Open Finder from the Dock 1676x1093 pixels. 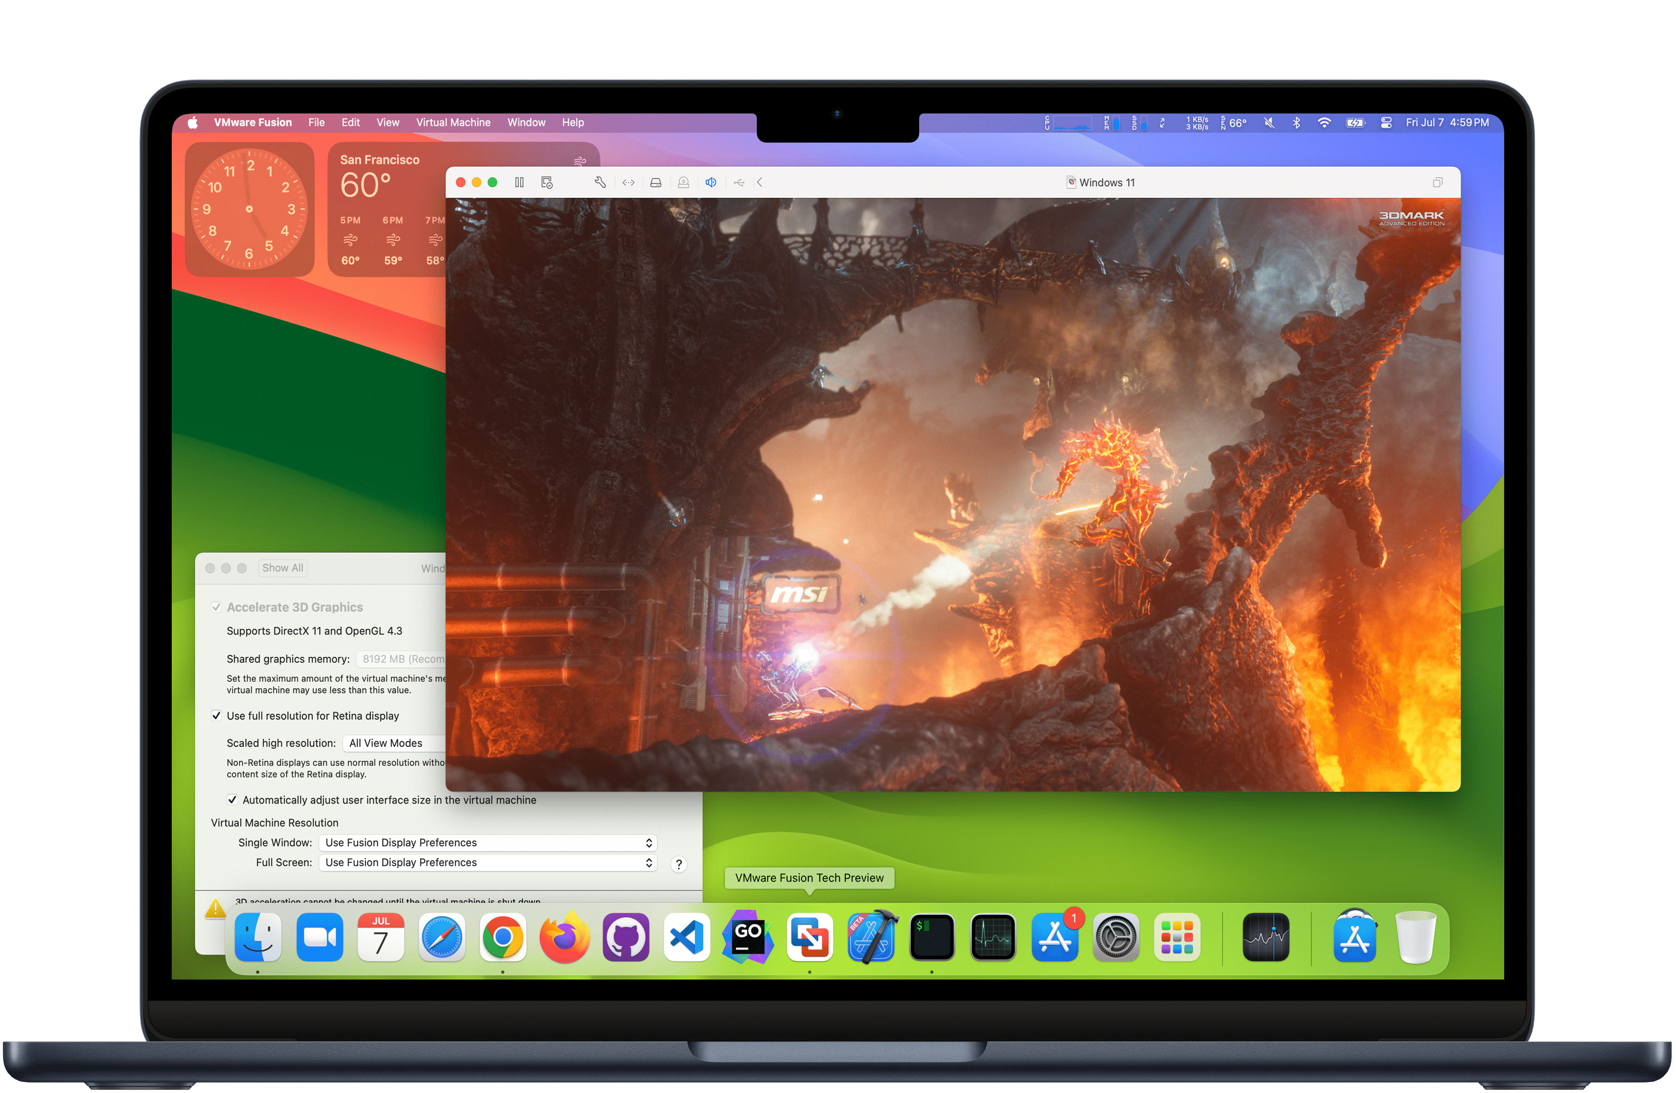pos(258,937)
